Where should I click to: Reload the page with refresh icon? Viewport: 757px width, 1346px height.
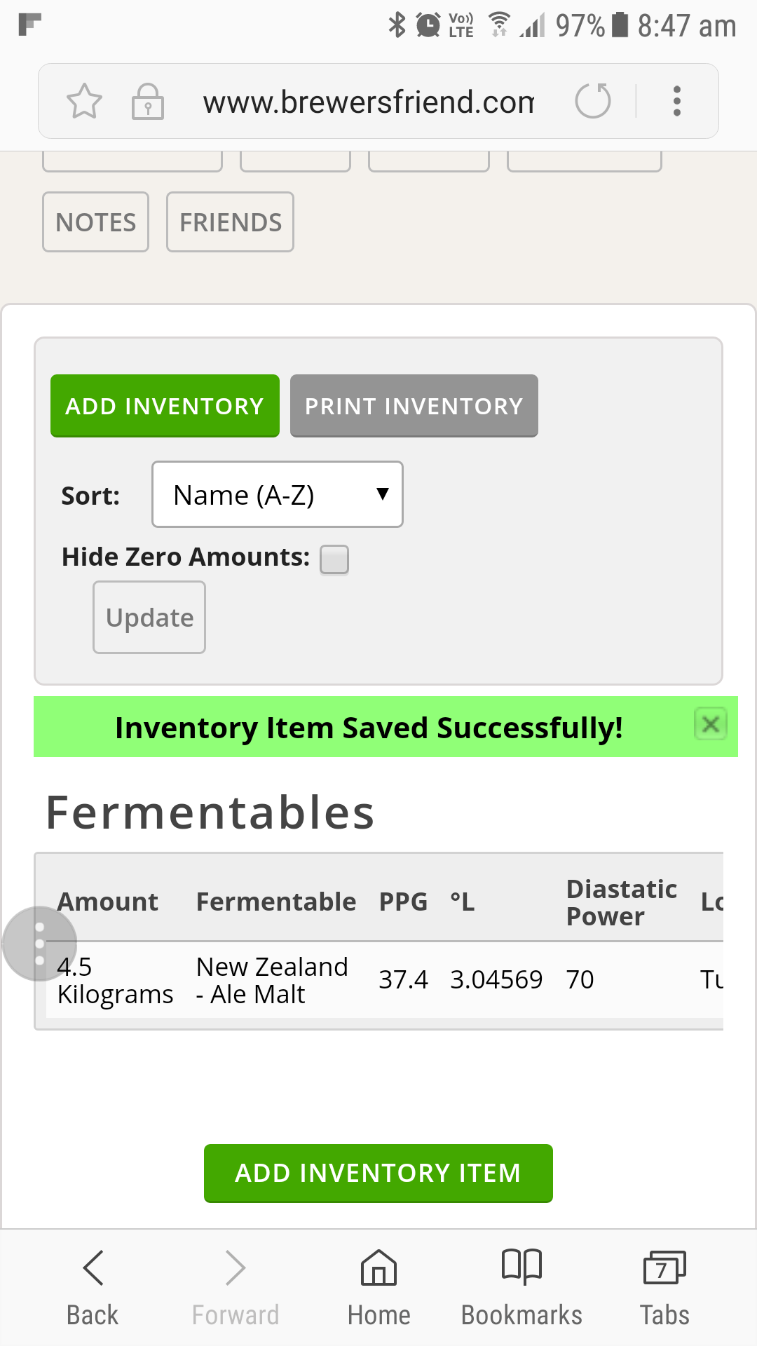pos(593,101)
